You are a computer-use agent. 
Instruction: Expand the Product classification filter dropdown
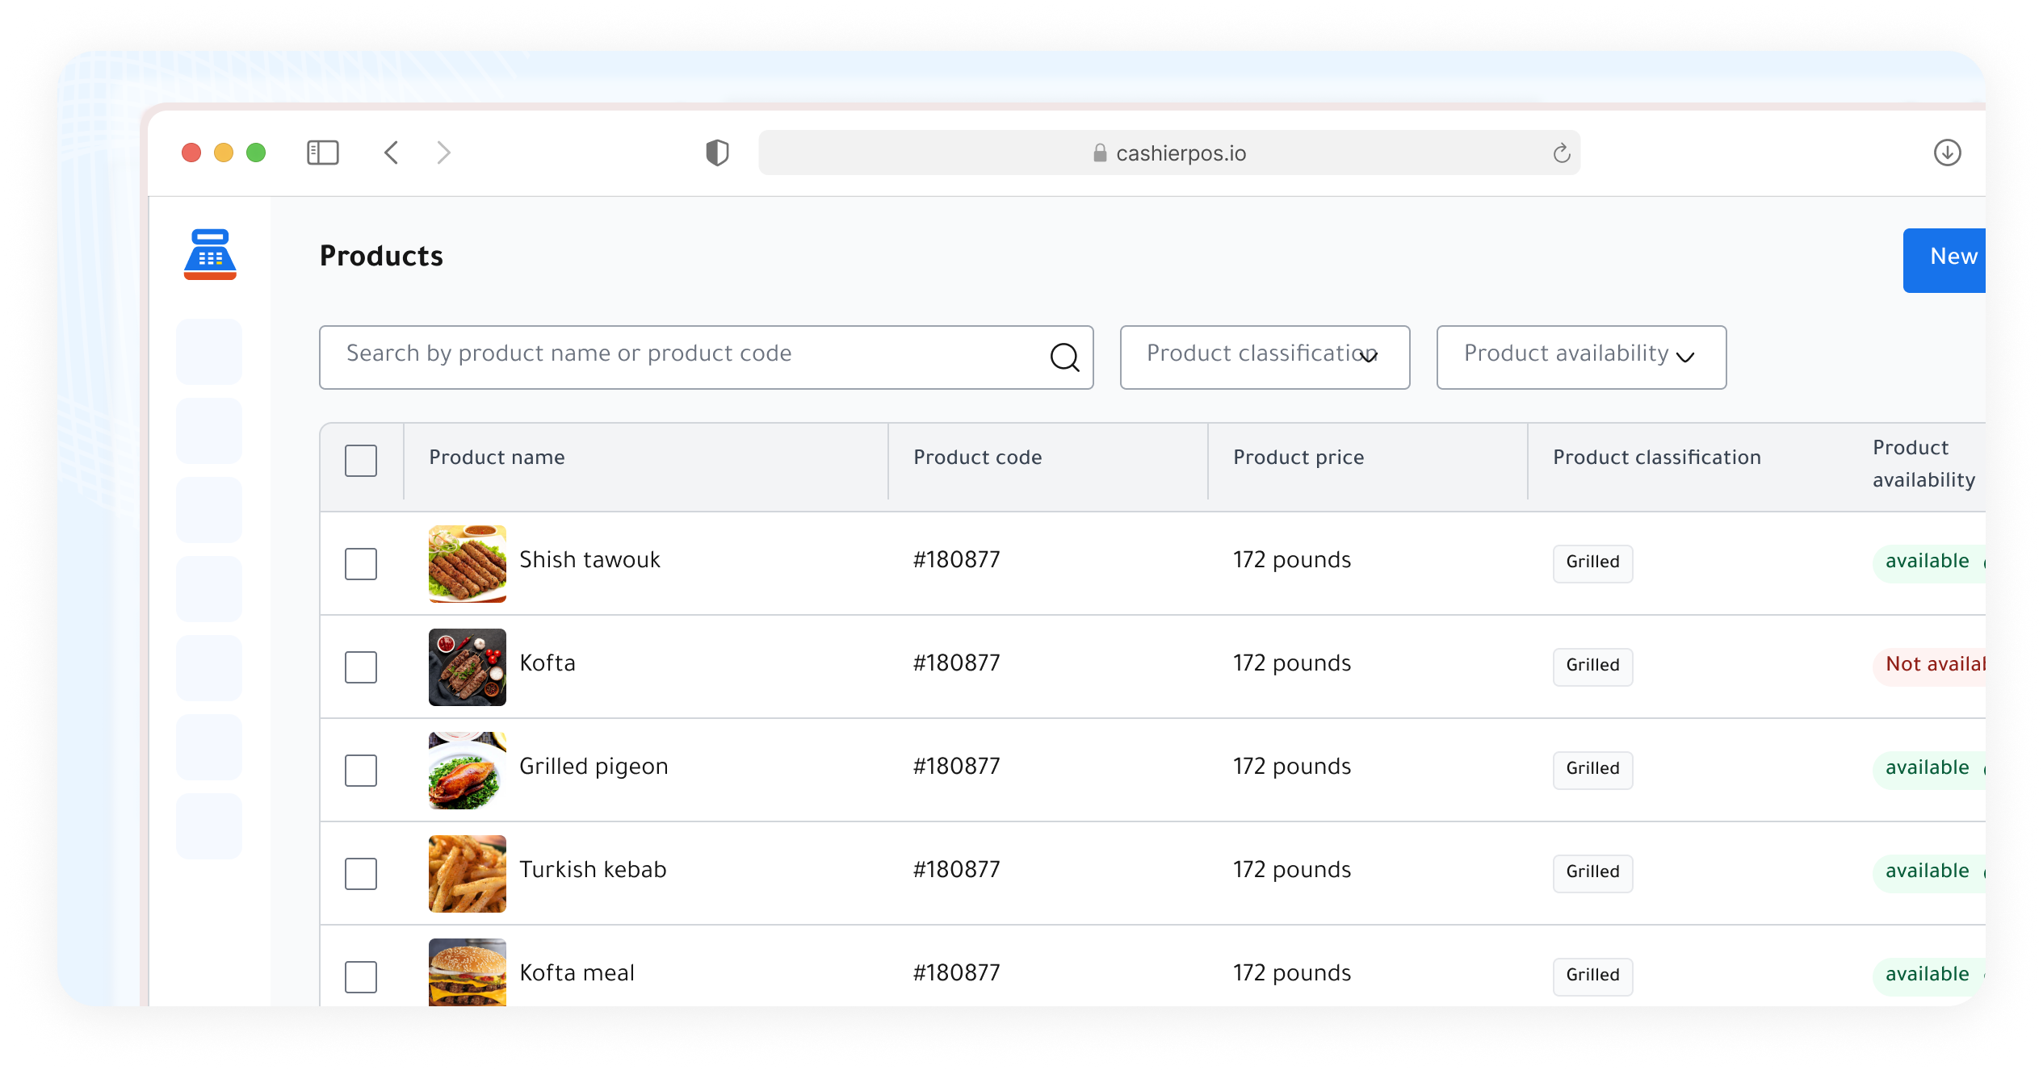1265,357
